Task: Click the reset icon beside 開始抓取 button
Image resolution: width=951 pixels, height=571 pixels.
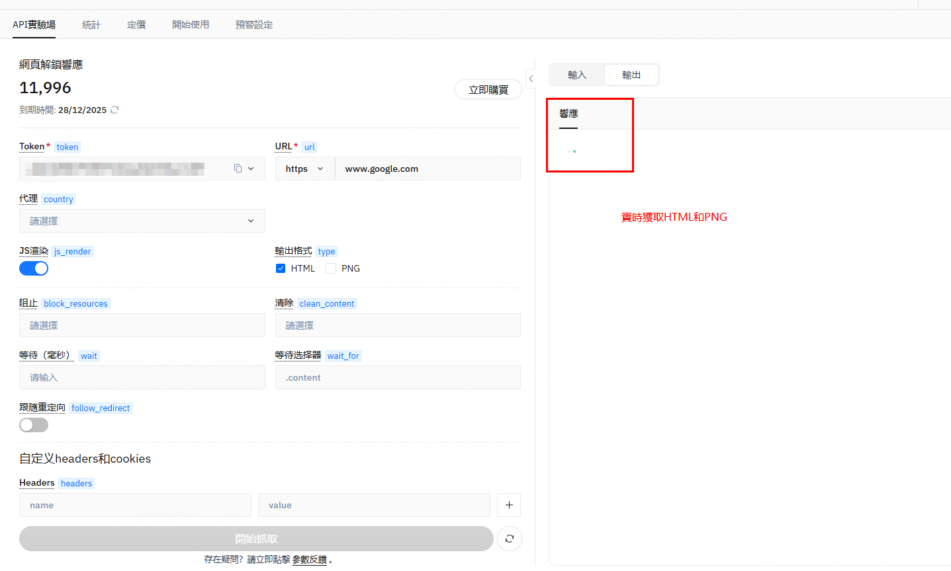Action: click(x=509, y=539)
